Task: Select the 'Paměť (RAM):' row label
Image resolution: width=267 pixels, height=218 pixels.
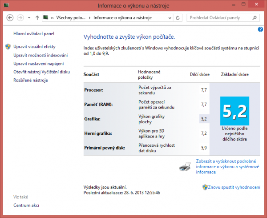Action: (98, 104)
